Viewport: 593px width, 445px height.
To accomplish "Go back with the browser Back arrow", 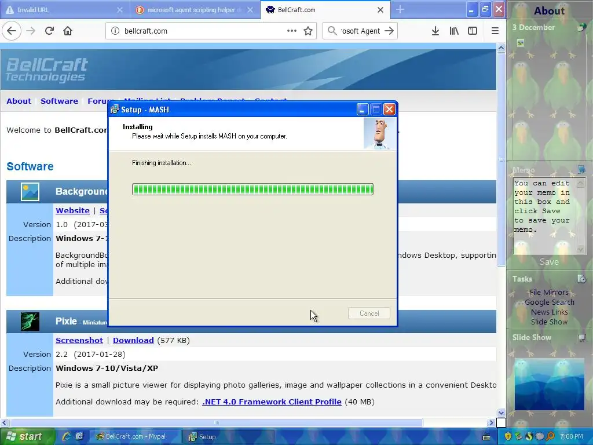I will click(12, 31).
